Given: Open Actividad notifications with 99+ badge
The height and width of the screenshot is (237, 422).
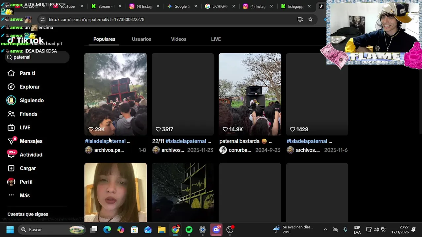Looking at the screenshot, I should [x=11, y=154].
